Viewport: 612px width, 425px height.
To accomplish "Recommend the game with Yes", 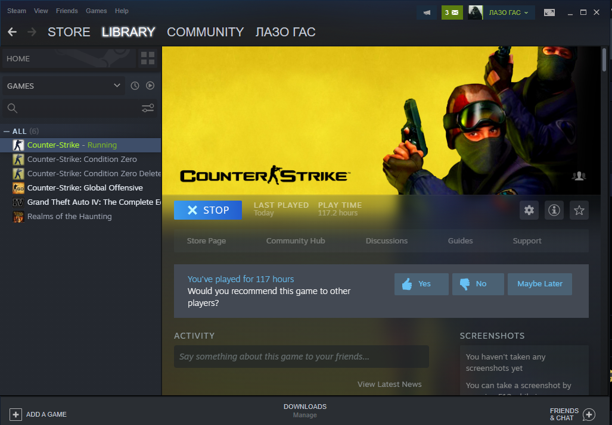I will (421, 284).
